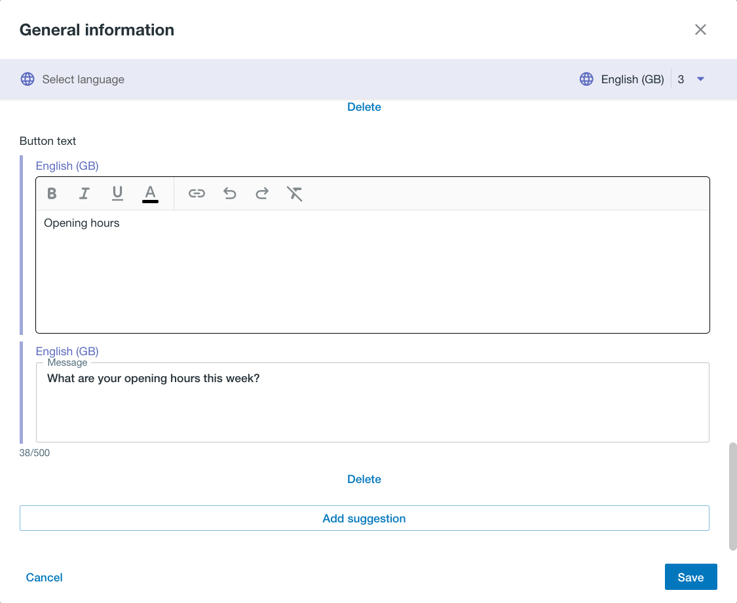Screen dimensions: 737x603
Task: Click the English (GB) label above Message field
Action: coord(67,351)
